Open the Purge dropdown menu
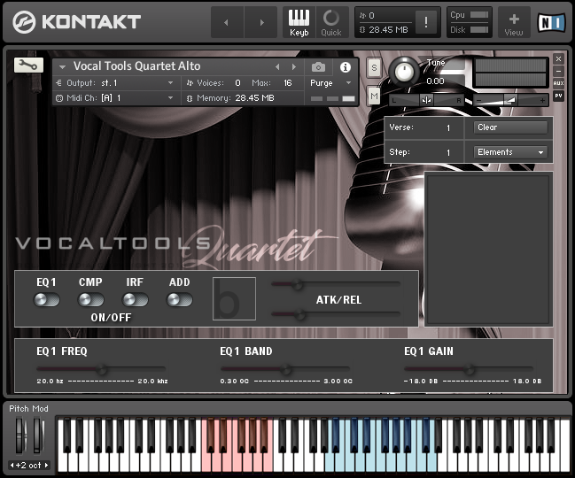Image resolution: width=575 pixels, height=478 pixels. 330,83
